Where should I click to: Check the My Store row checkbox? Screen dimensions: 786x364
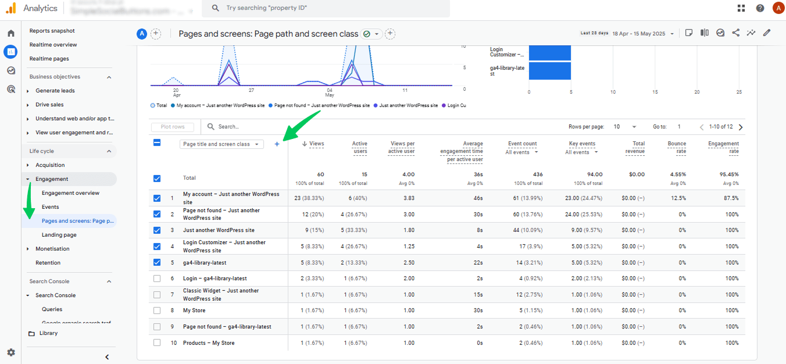click(x=156, y=311)
